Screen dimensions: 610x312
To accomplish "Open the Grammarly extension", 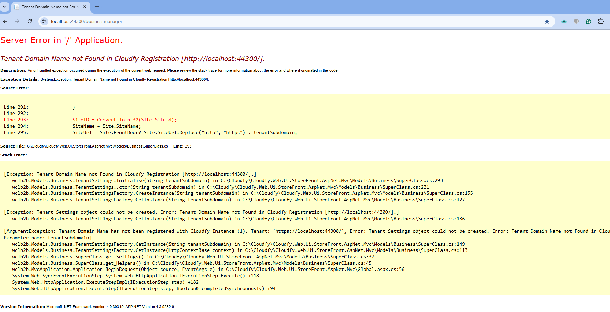I will [x=588, y=21].
